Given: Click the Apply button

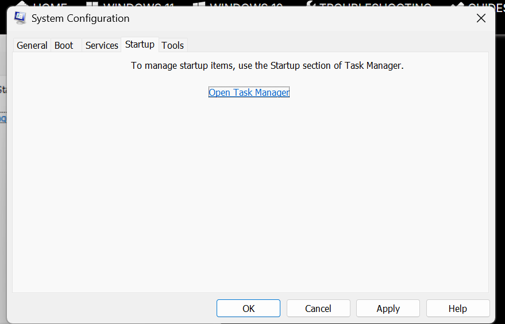Looking at the screenshot, I should [388, 309].
